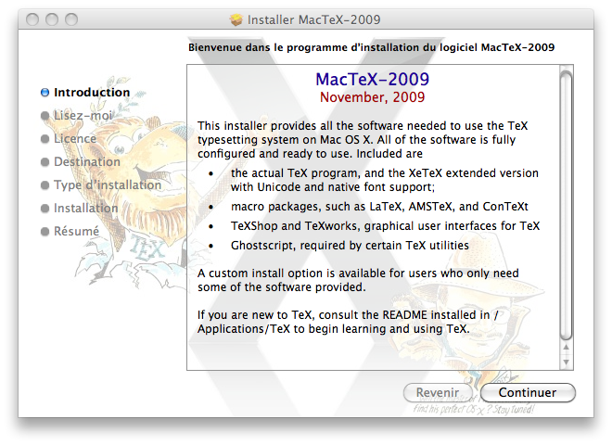Select the Destination step
612x445 pixels.
[87, 161]
